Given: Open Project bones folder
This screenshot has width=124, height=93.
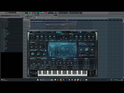Looking at the screenshot, I should pos(5,41).
